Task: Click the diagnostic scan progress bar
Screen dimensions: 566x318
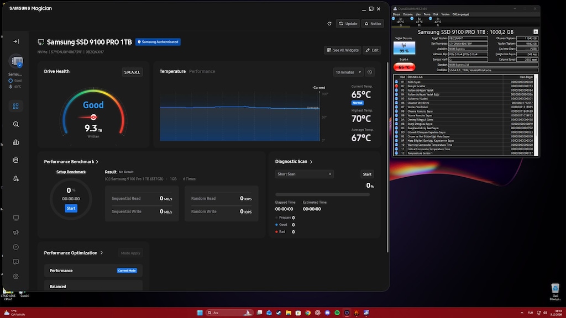Action: (322, 195)
